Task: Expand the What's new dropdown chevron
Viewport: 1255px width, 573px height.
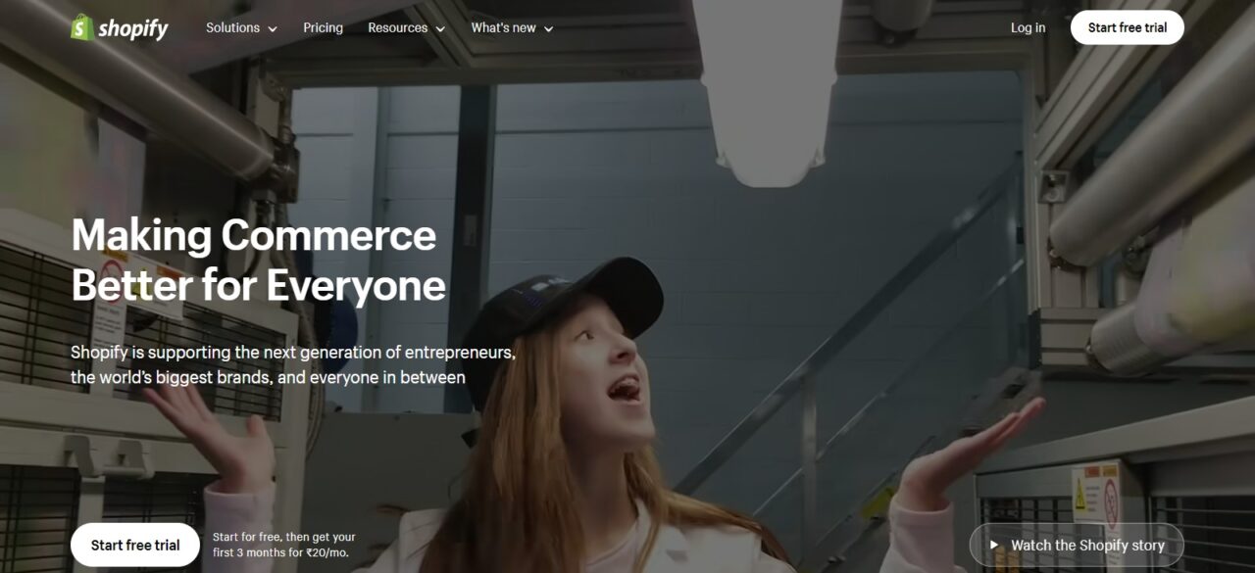Action: point(548,29)
